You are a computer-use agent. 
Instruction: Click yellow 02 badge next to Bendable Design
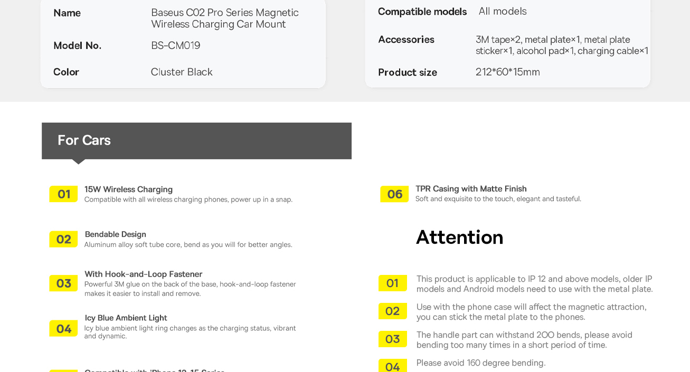(x=63, y=240)
